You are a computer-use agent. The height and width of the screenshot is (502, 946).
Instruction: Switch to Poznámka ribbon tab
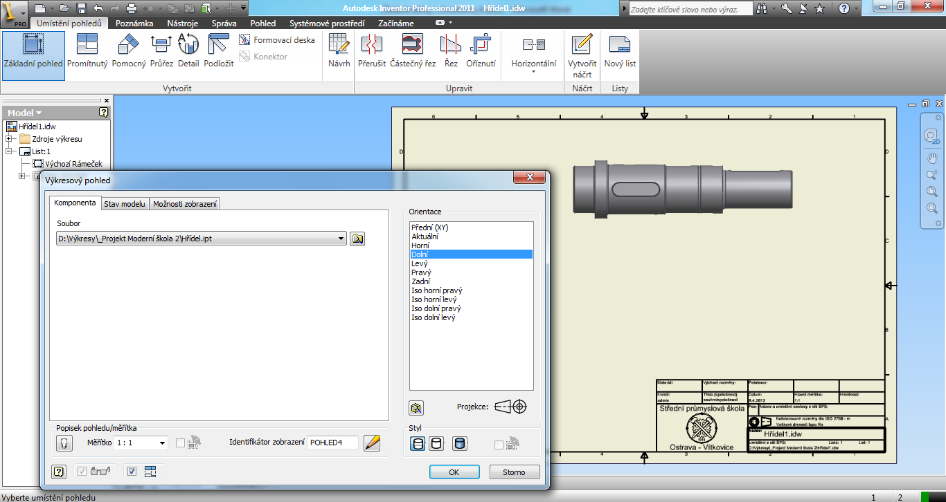click(134, 24)
